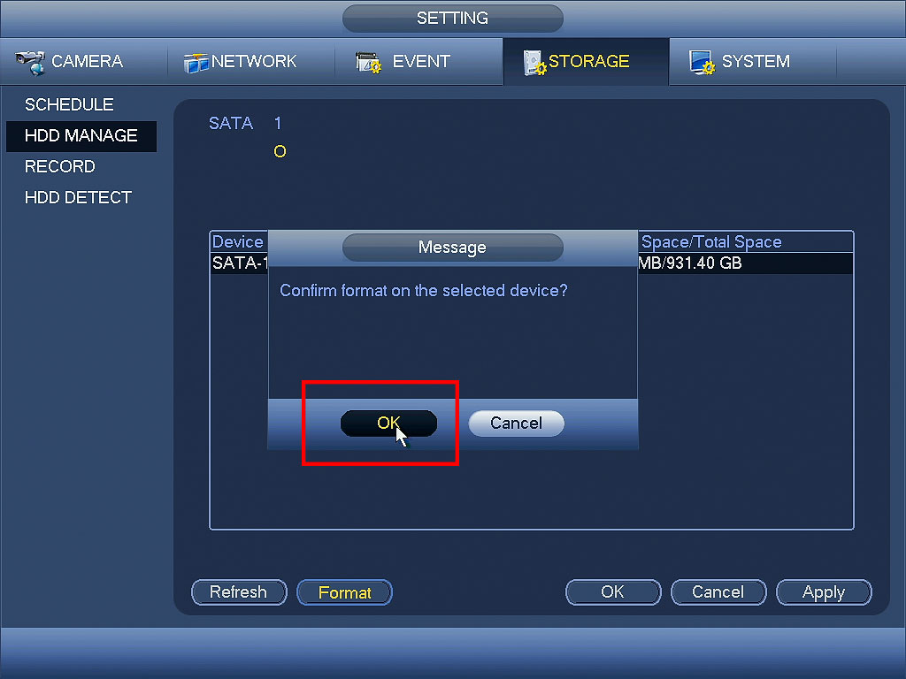Select HDD MANAGE in the sidebar
The height and width of the screenshot is (679, 906).
click(81, 135)
